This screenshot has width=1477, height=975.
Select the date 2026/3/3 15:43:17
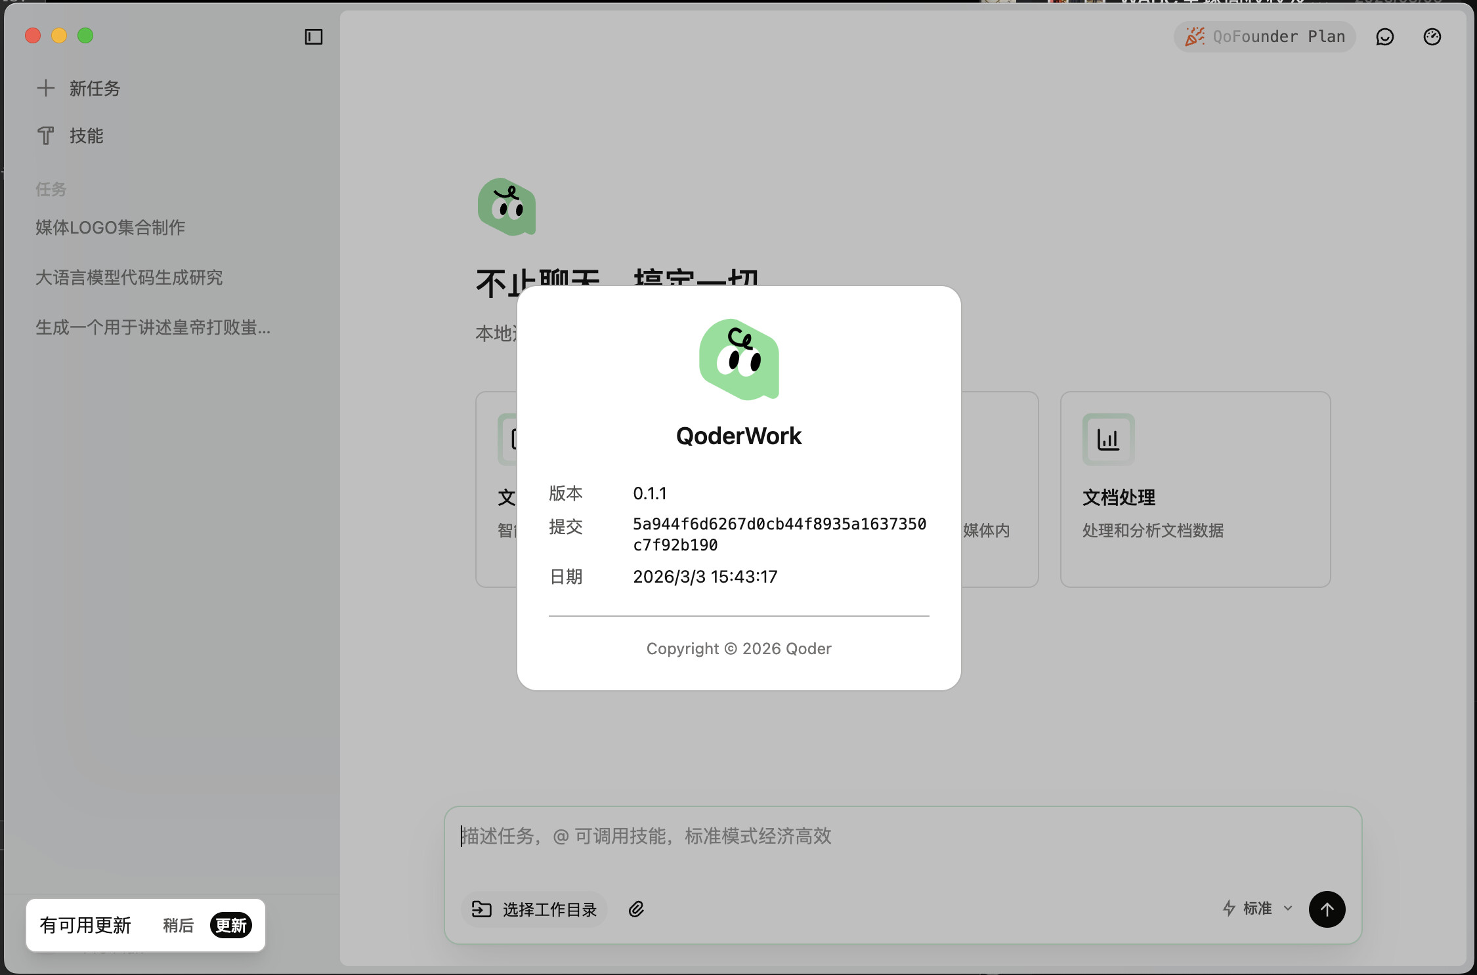point(705,577)
